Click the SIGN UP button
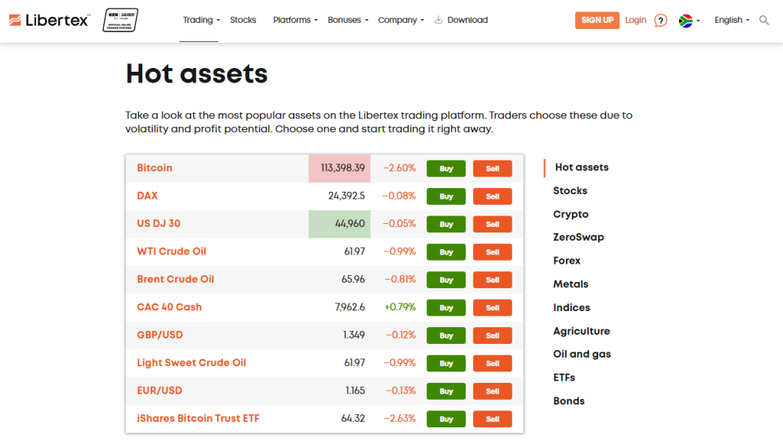 pos(597,20)
